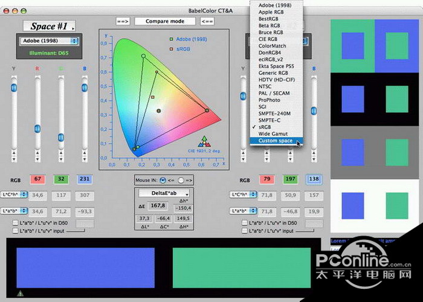Viewport: 423px width, 302px height.
Task: Open the Adobe (1998) space popup in Space #1
Action: [x=49, y=41]
